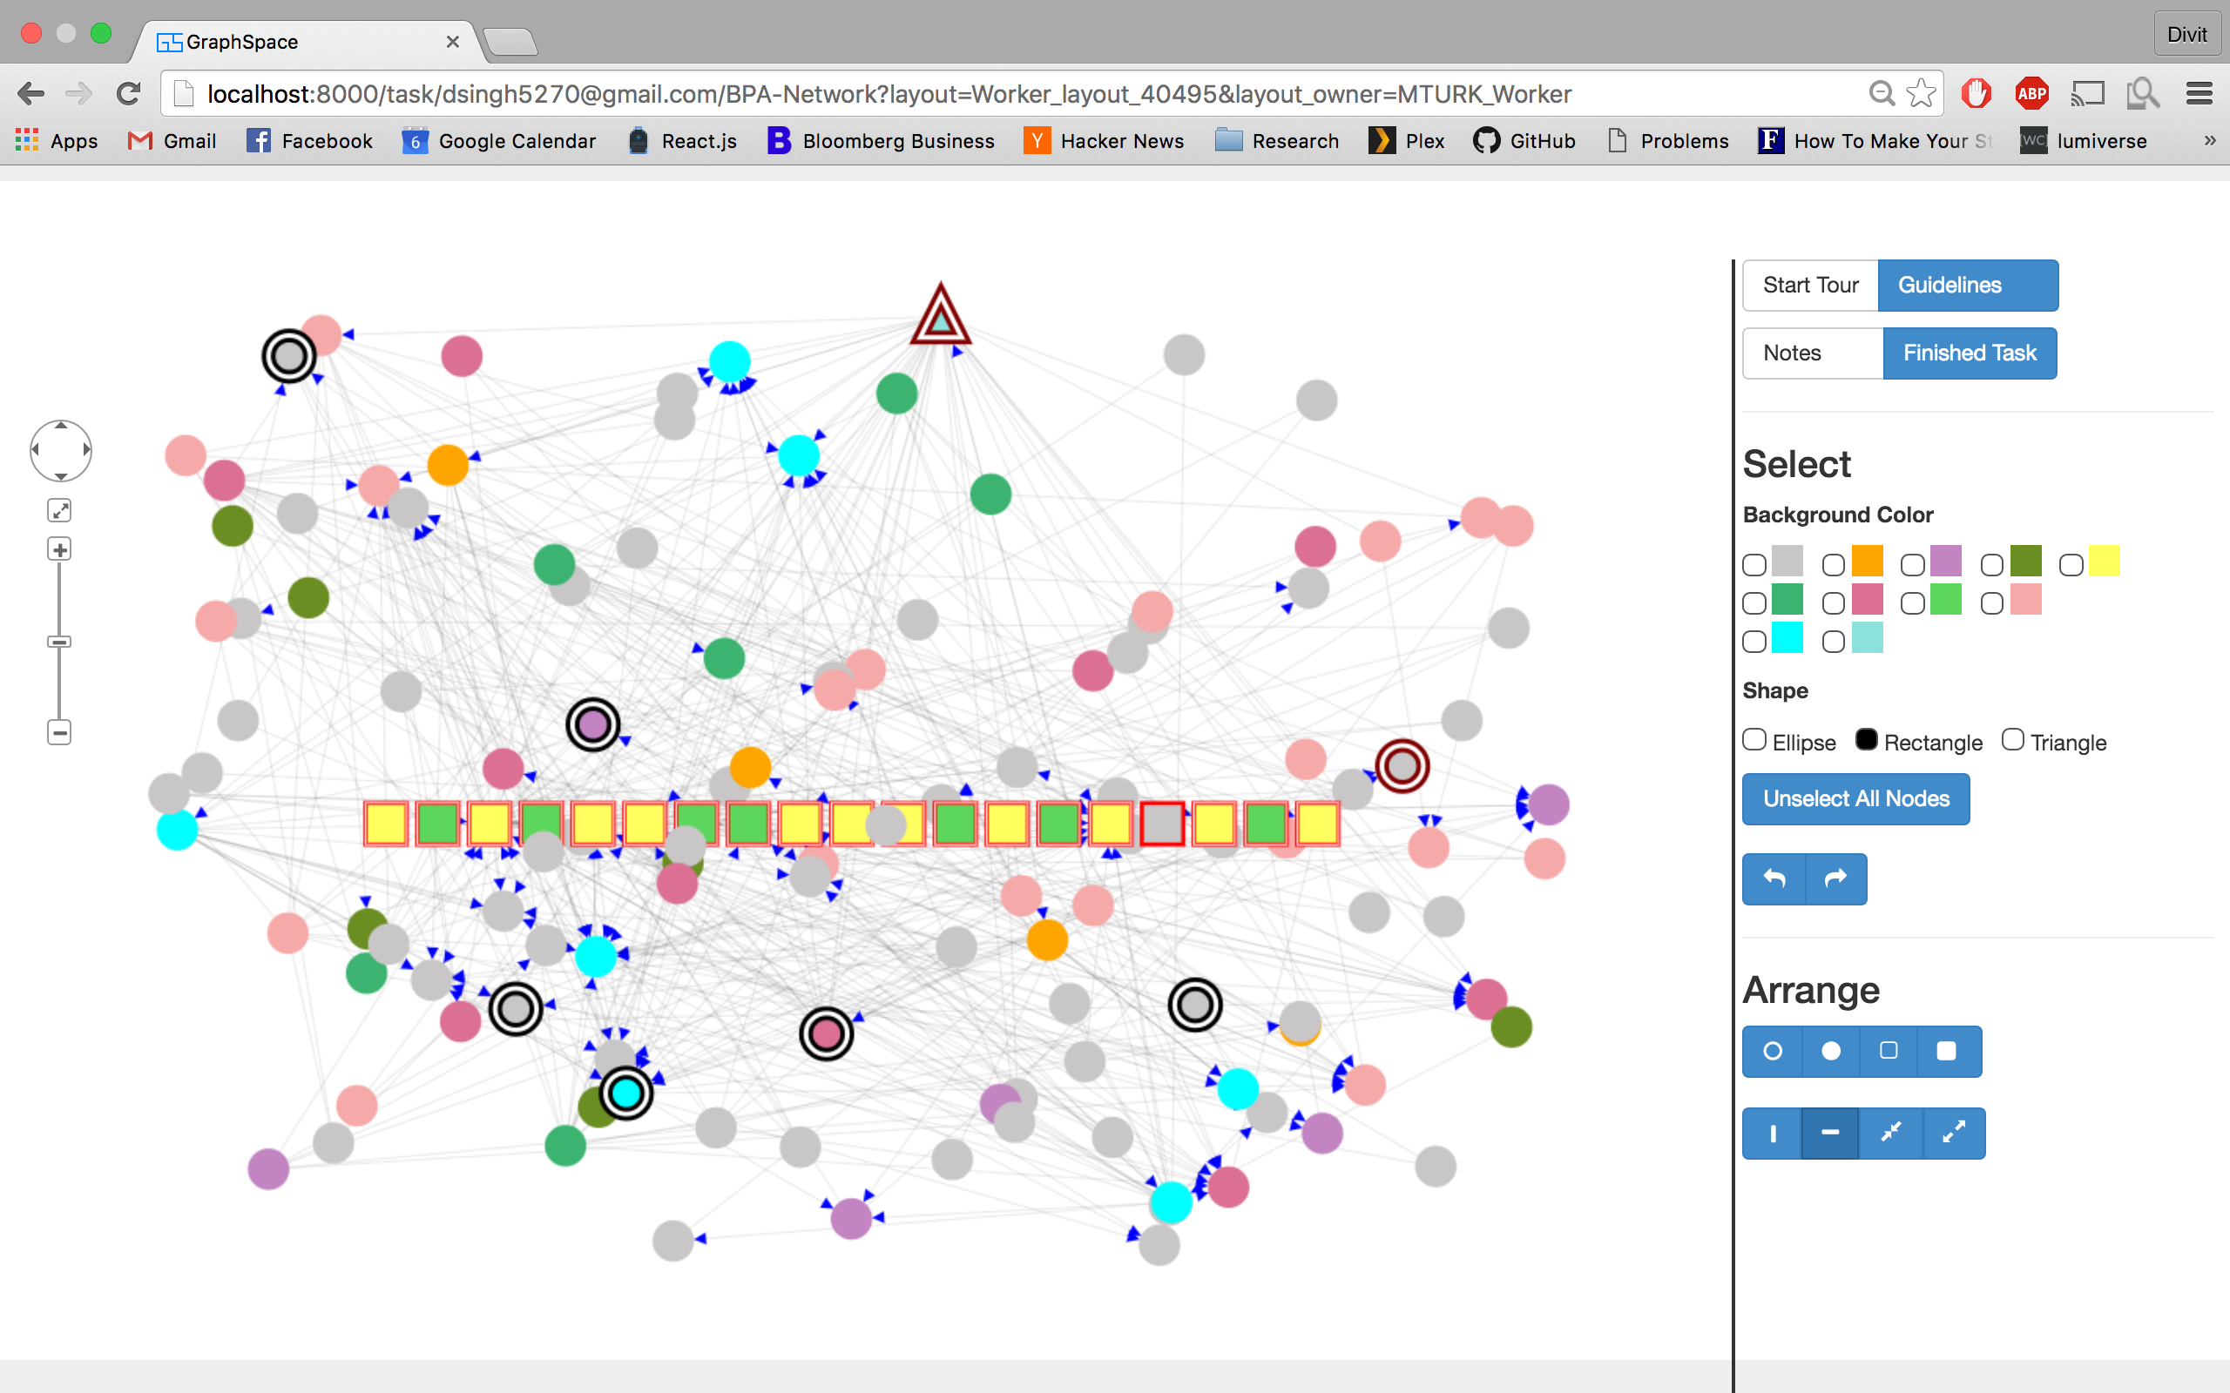Switch to the GraphSpace tab
This screenshot has width=2230, height=1393.
[x=304, y=42]
